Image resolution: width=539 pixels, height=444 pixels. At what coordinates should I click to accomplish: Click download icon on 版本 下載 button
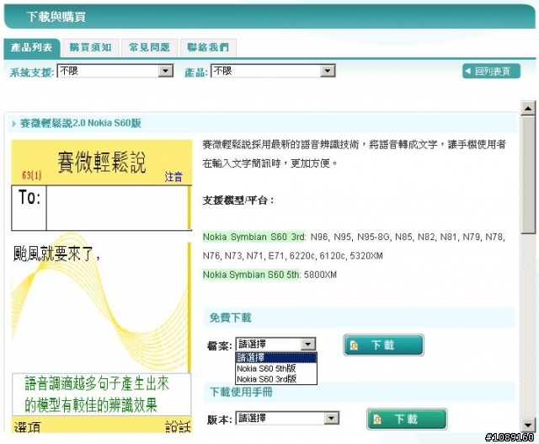pos(377,420)
